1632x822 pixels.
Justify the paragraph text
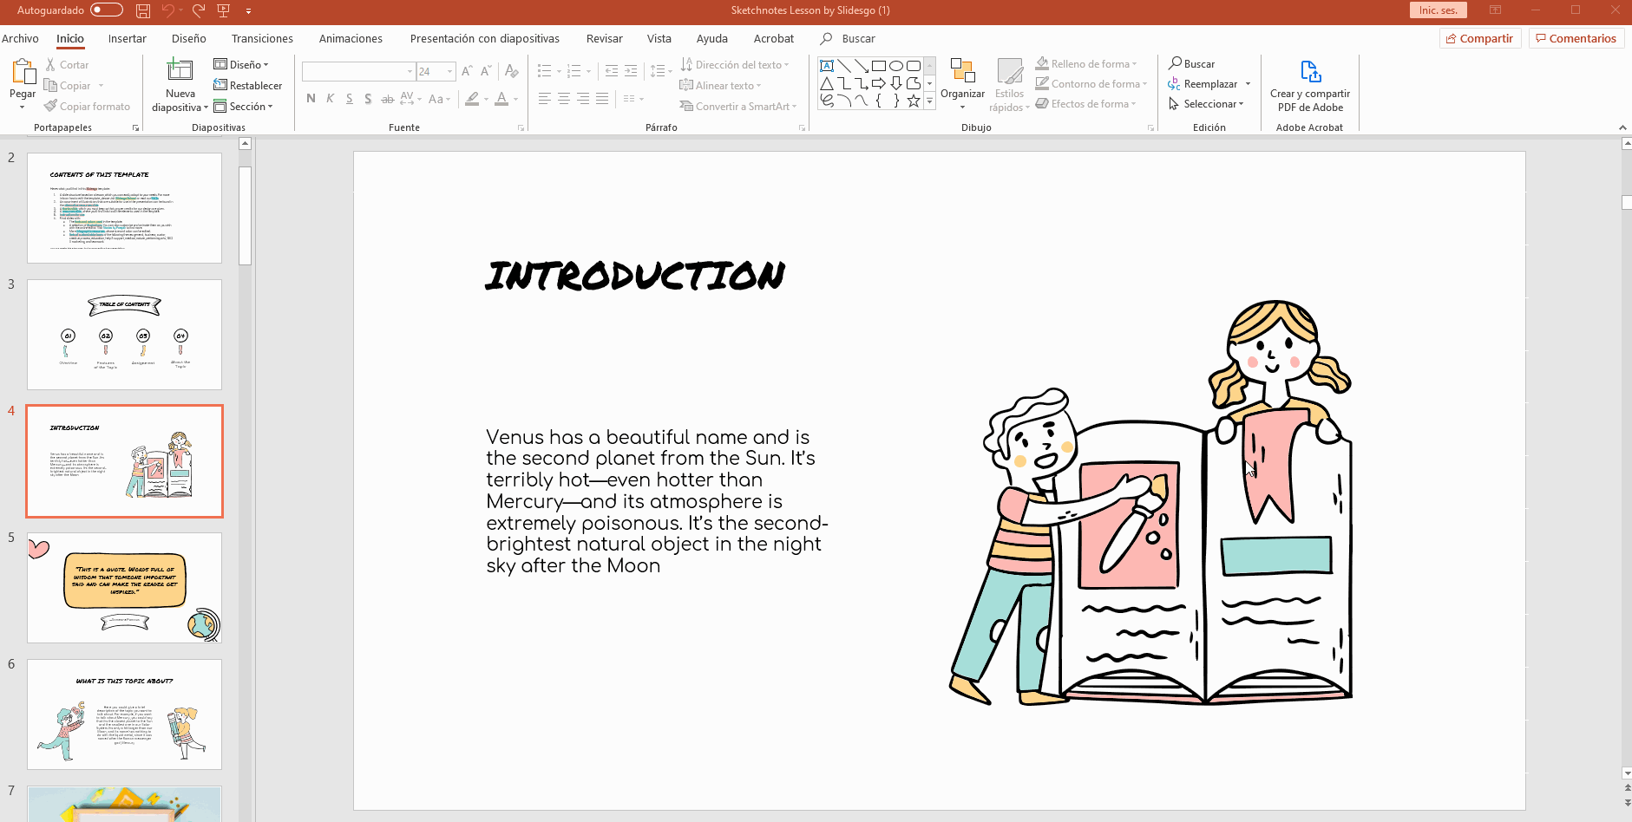[602, 99]
